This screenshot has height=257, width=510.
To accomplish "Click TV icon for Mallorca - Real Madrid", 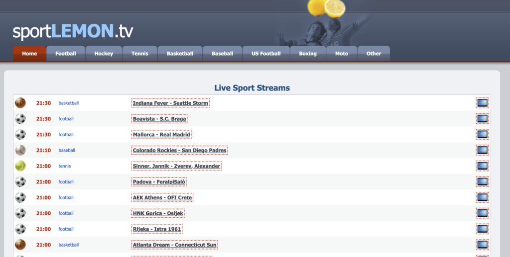I will (x=482, y=135).
